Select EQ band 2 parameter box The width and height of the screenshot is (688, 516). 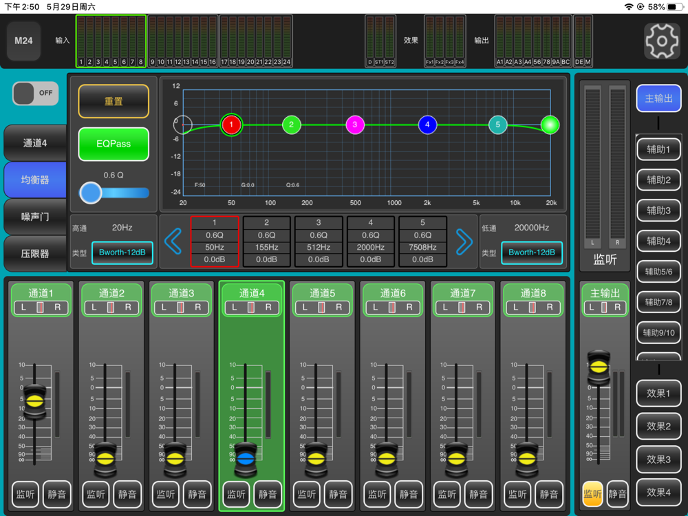pyautogui.click(x=266, y=241)
